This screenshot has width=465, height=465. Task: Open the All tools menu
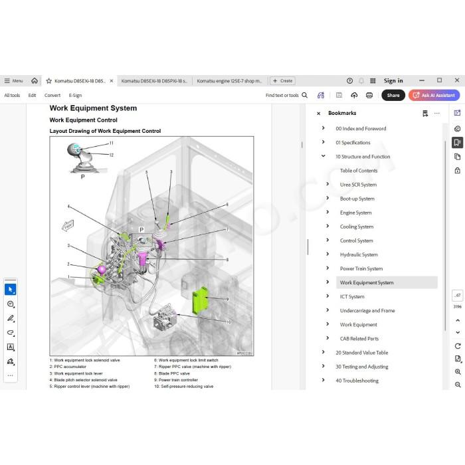[x=12, y=95]
